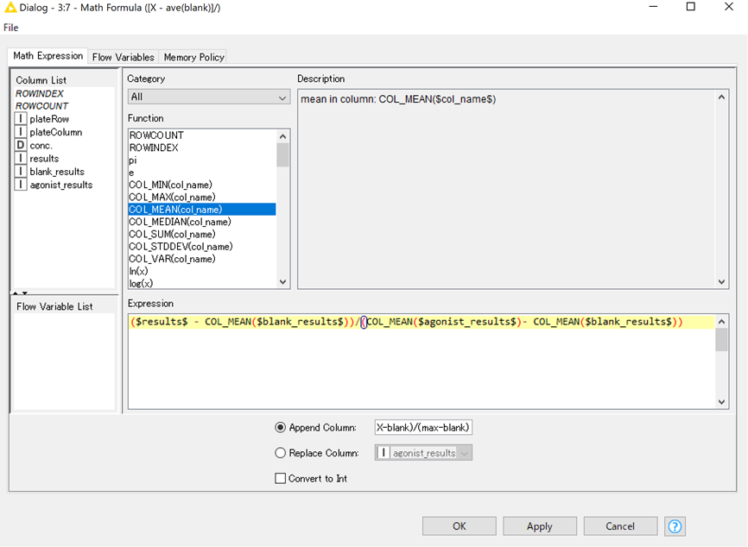Select results in the Column List

(x=44, y=158)
